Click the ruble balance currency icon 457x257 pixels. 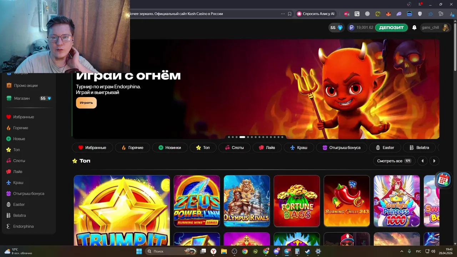351,27
